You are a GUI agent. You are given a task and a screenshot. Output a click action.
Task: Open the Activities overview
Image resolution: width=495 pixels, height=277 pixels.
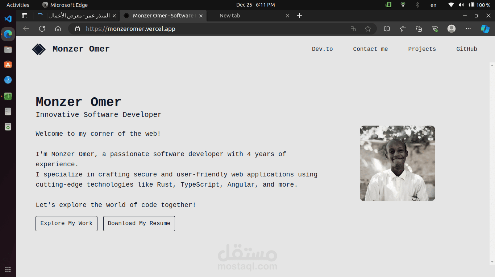click(x=18, y=5)
